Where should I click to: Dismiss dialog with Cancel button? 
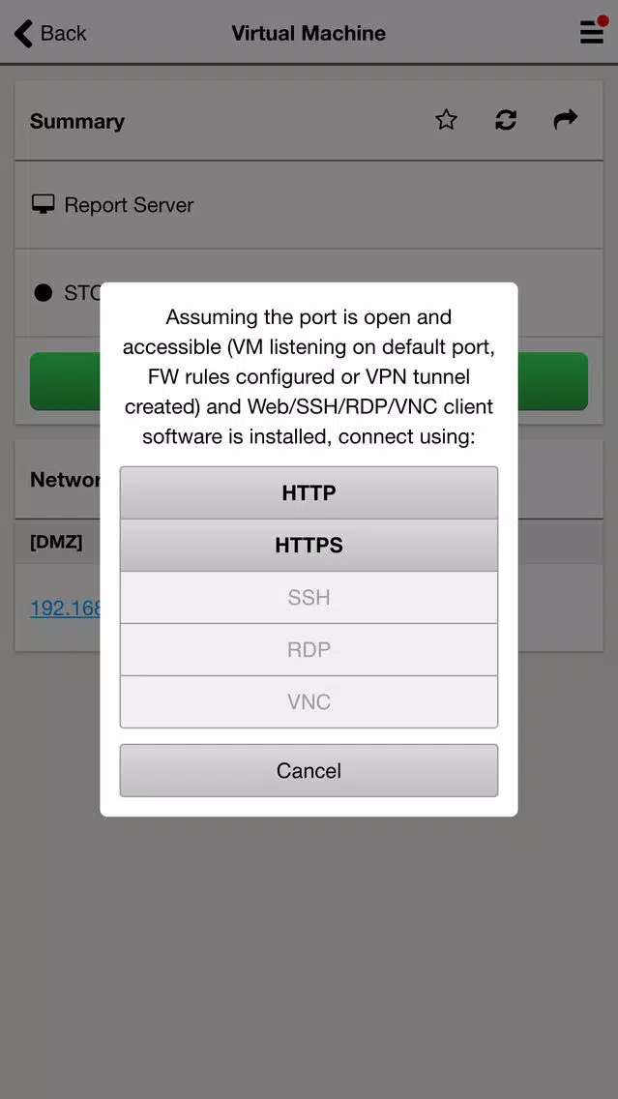tap(309, 770)
